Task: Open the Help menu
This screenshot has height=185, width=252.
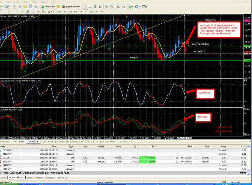Action: [x=53, y=2]
